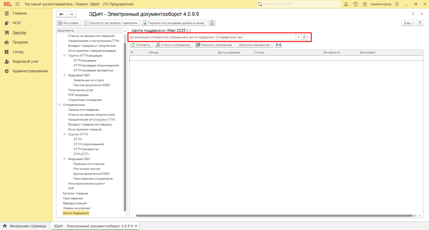Collapse the Кадровый ЭДО node above Заявления на отпуск
The height and width of the screenshot is (230, 429).
(64, 75)
